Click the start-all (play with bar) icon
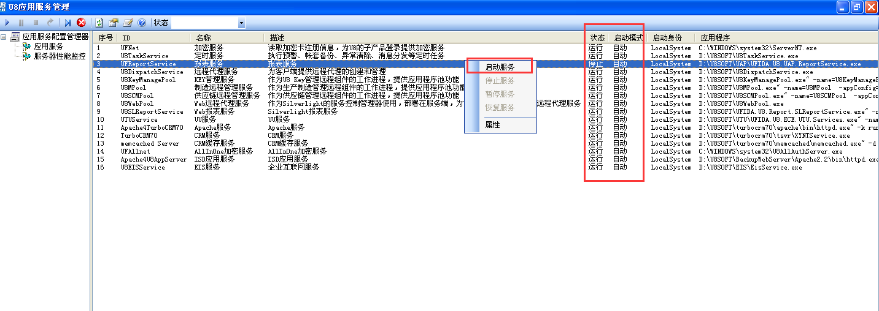The image size is (879, 311). click(68, 23)
